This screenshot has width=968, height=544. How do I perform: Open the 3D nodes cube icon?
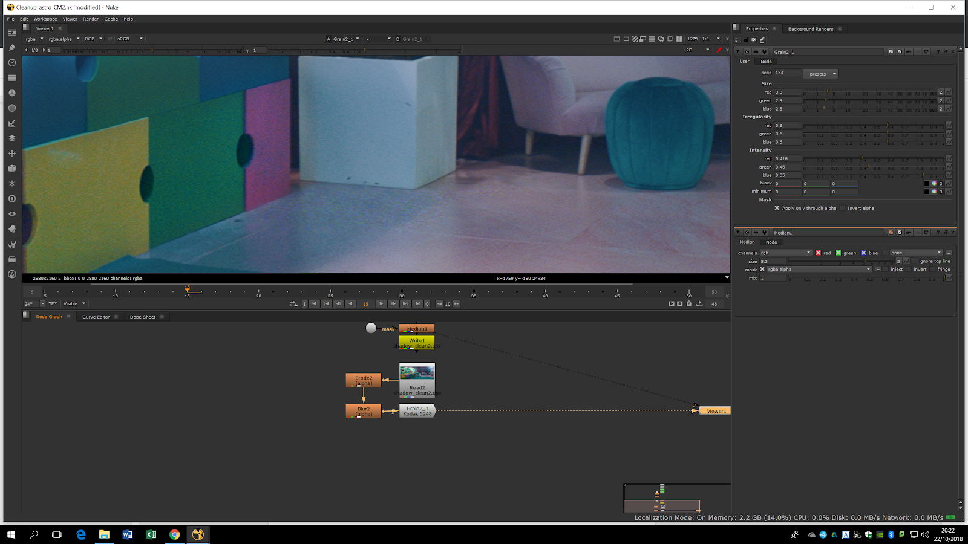pyautogui.click(x=11, y=169)
